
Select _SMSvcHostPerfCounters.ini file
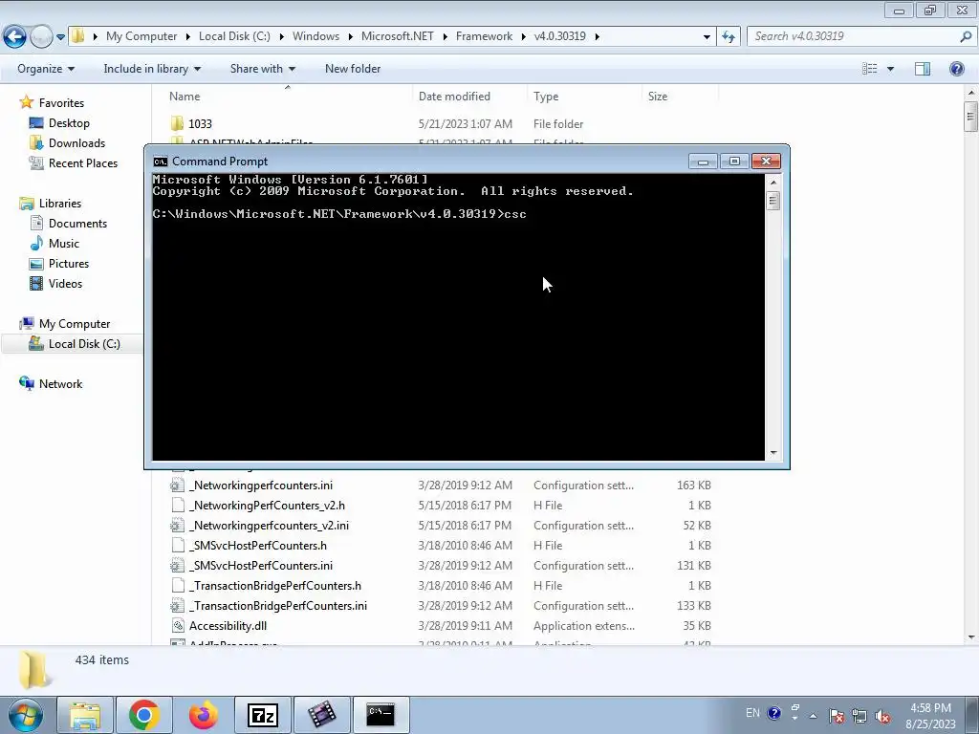(261, 565)
